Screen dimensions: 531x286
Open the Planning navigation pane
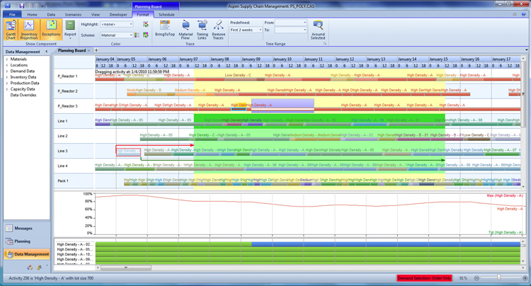[23, 241]
